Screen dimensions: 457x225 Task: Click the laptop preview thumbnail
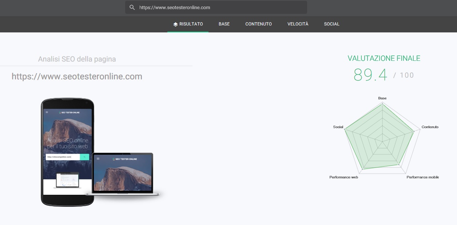[123, 174]
